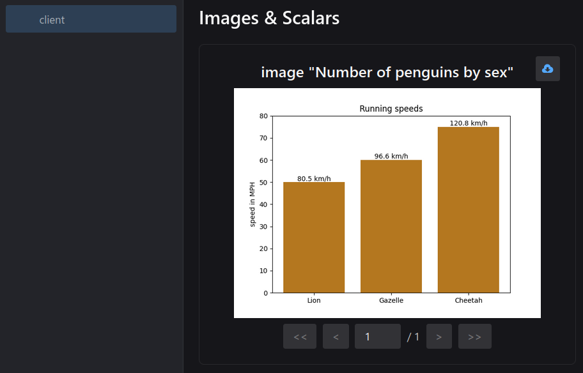Viewport: 583px width, 373px height.
Task: Click the Images & Scalars heading
Action: coord(269,18)
